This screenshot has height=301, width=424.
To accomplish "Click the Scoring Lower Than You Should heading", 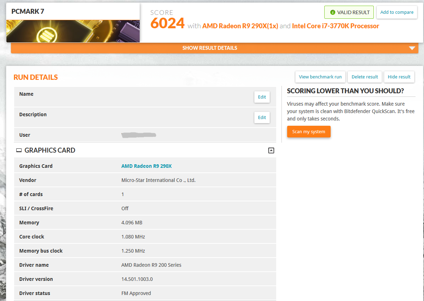I will click(x=345, y=91).
